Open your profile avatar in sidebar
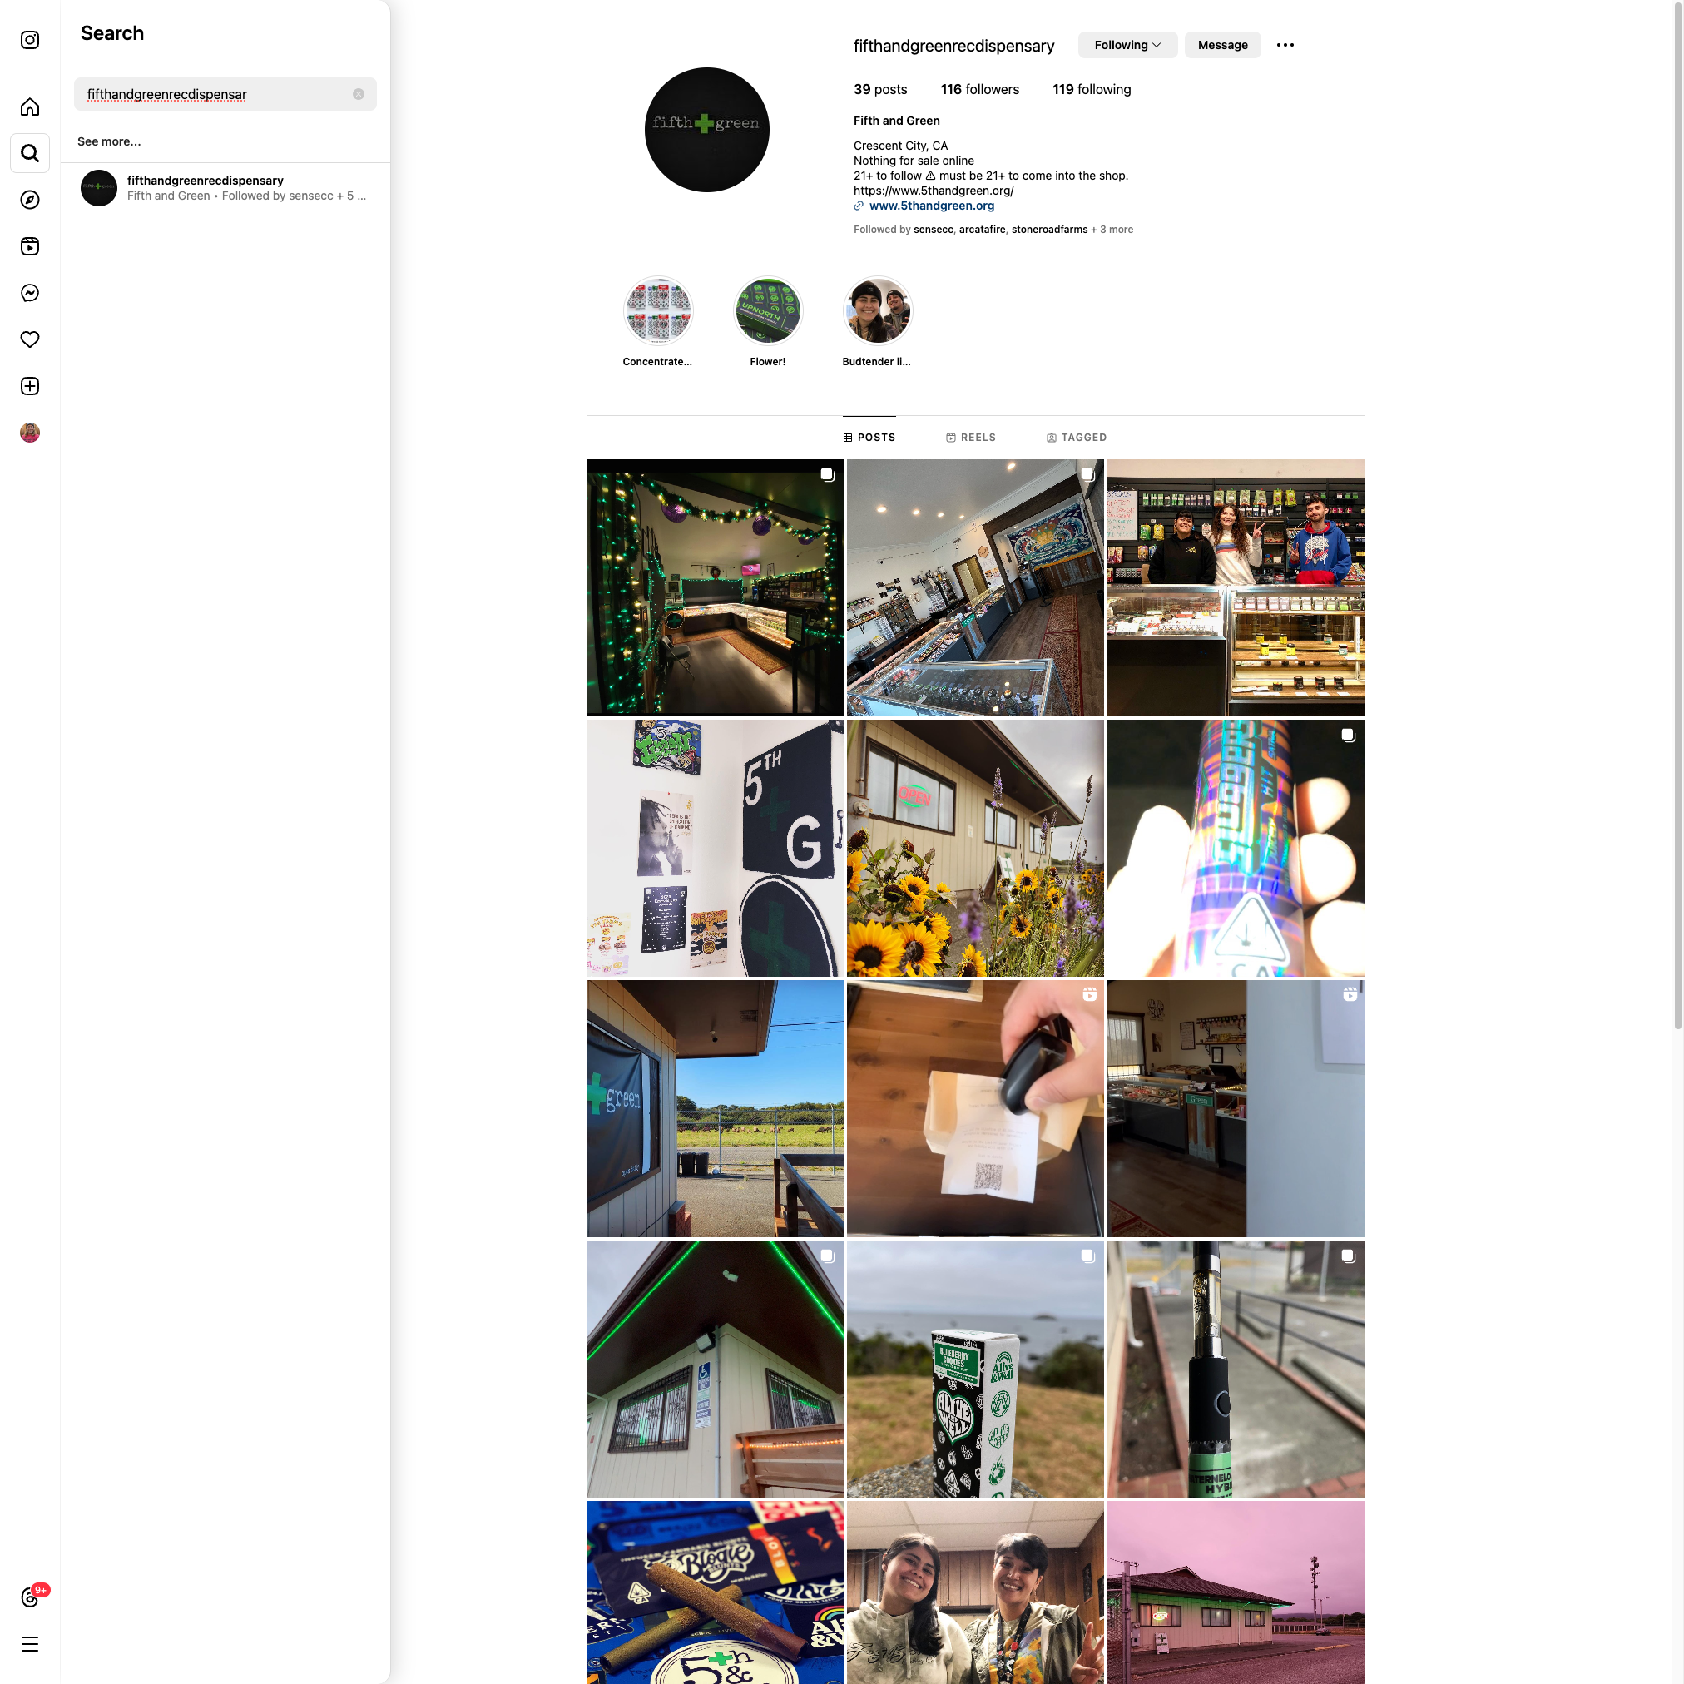This screenshot has width=1684, height=1684. click(30, 433)
